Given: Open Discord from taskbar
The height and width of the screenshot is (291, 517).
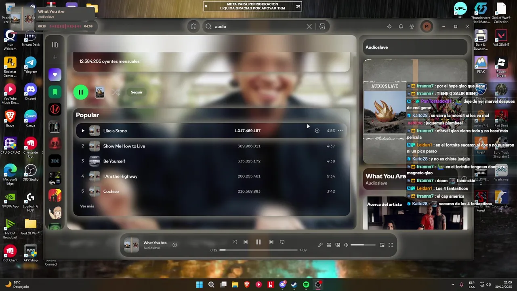Looking at the screenshot, I should [282, 285].
